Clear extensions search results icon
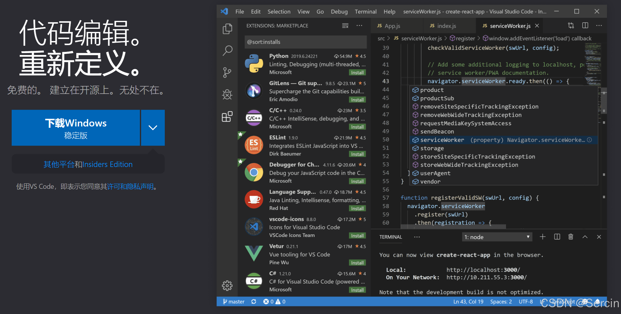The height and width of the screenshot is (314, 621). point(345,25)
